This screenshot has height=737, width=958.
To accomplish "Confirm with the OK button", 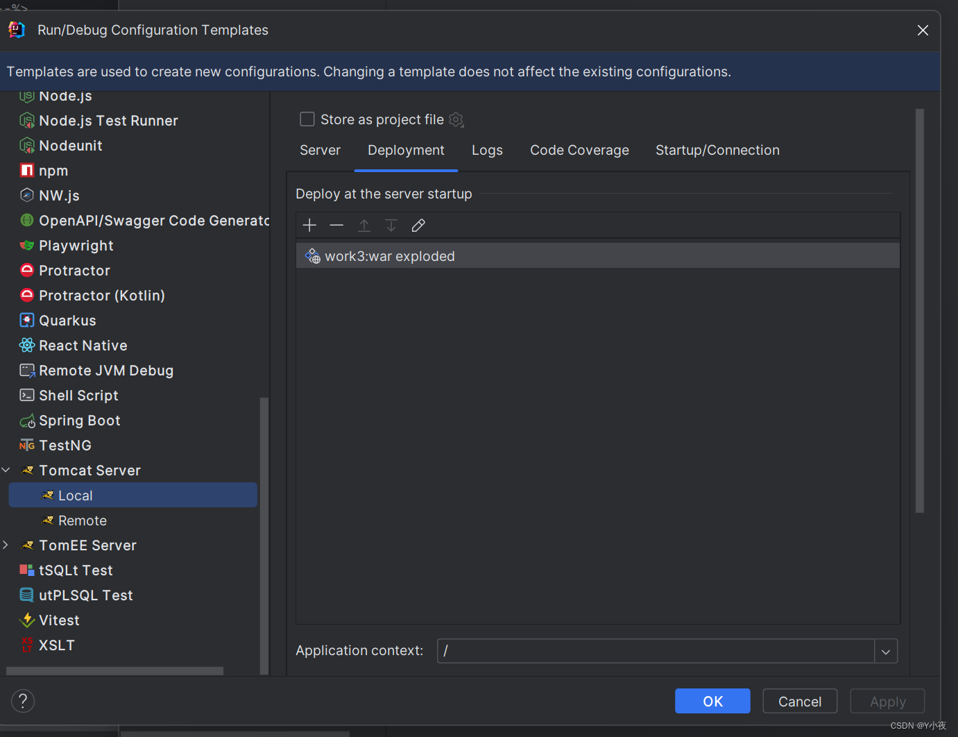I will point(712,701).
